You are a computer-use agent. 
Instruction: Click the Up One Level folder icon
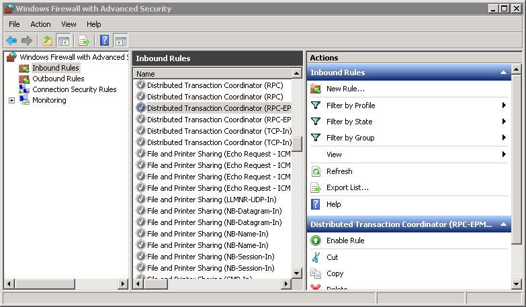[x=48, y=40]
